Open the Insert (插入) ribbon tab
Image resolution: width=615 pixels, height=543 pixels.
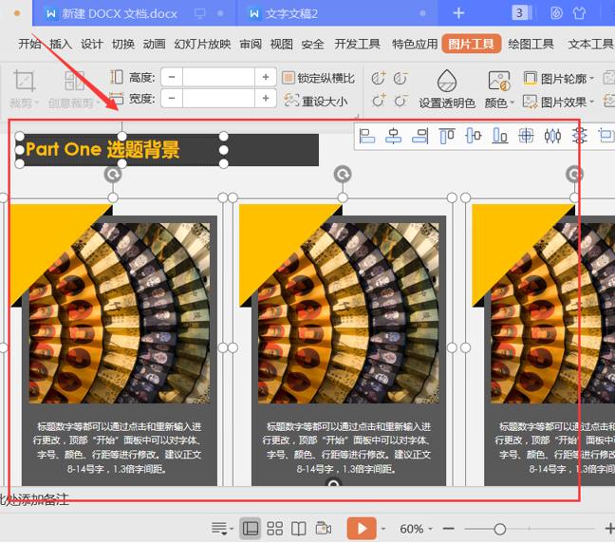(x=61, y=44)
